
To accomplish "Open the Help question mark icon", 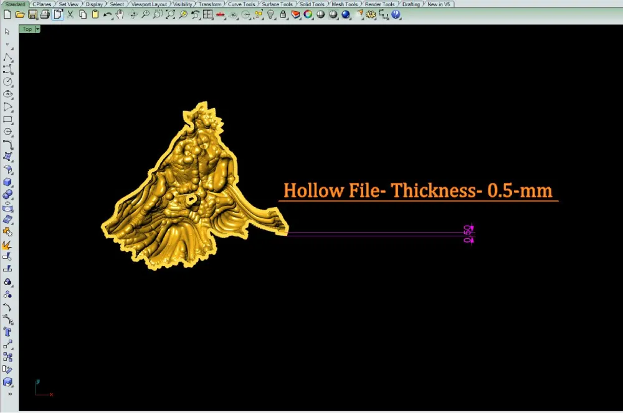I will (396, 15).
